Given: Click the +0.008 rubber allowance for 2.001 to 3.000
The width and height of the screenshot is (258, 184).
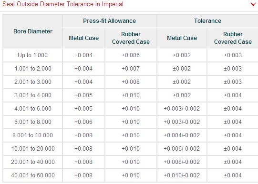Looking at the screenshot, I should (131, 82).
